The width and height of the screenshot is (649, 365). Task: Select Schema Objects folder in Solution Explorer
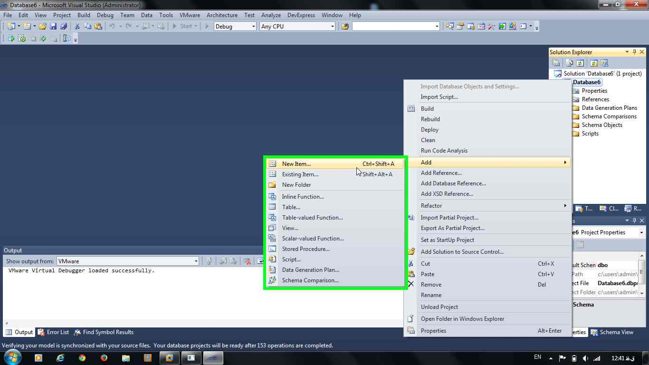click(601, 125)
